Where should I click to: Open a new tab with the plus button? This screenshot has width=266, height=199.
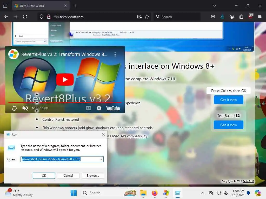(75, 6)
